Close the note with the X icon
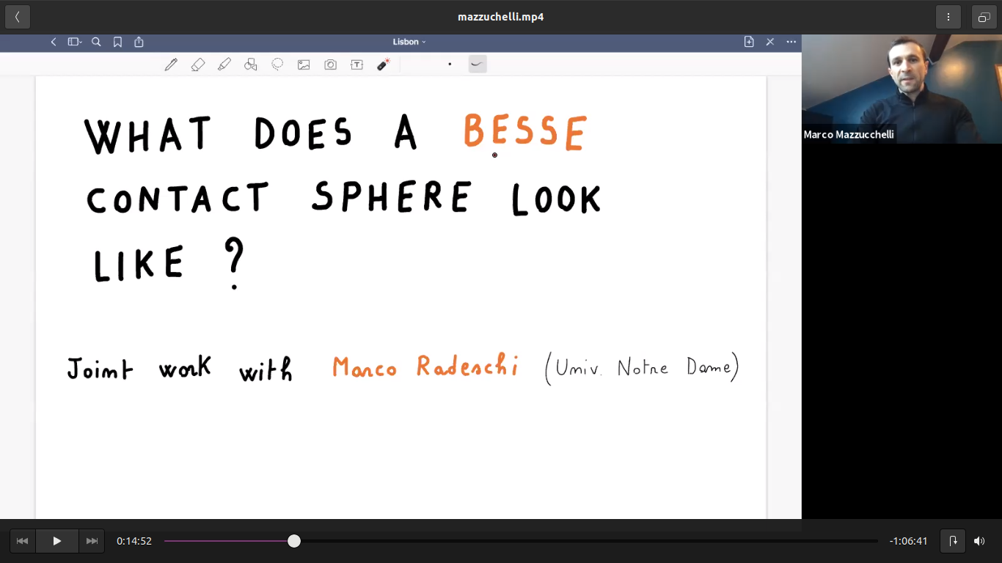1002x563 pixels. [770, 42]
